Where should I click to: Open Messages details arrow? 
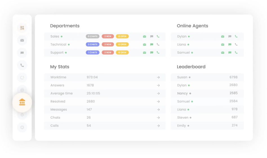tap(158, 110)
